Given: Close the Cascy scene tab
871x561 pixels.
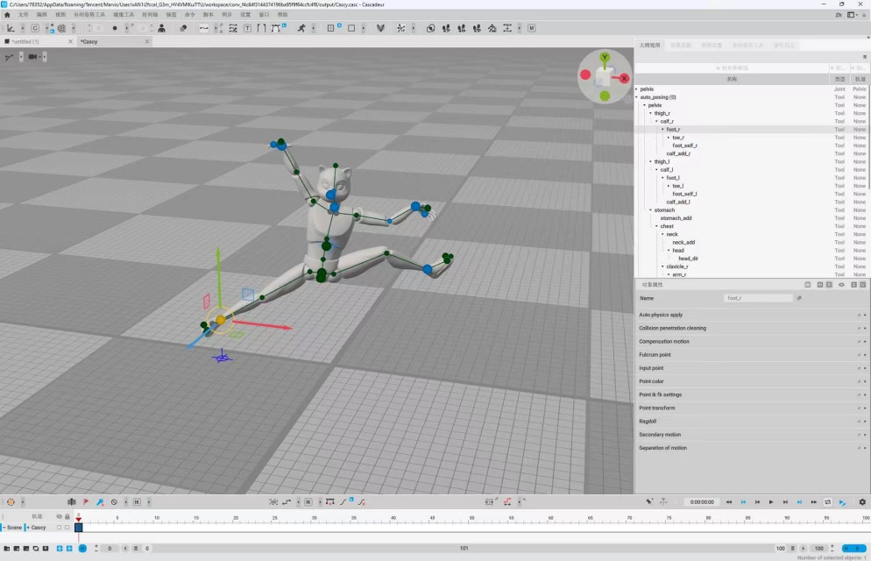Looking at the screenshot, I should click(x=146, y=42).
